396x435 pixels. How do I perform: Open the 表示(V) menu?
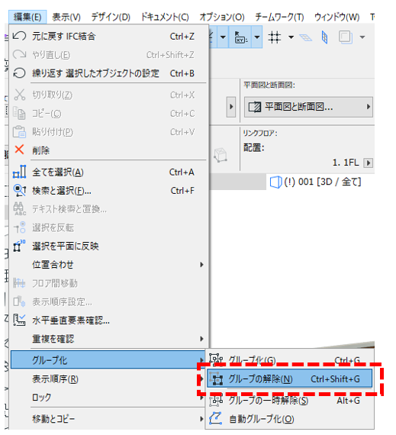[66, 18]
